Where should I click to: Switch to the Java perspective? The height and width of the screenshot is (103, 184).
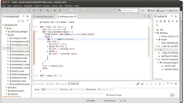[151, 11]
